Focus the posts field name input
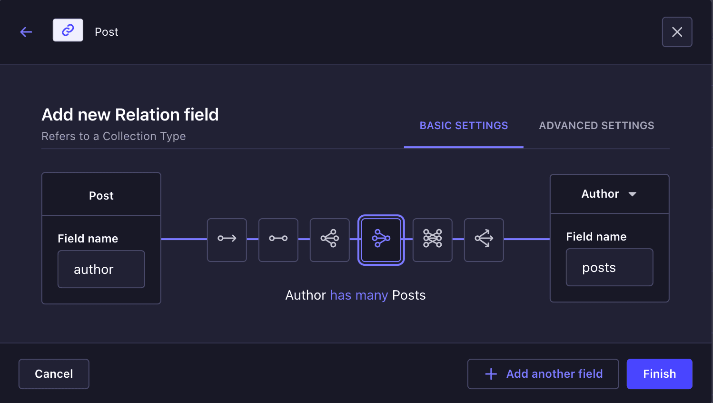713x403 pixels. point(610,267)
